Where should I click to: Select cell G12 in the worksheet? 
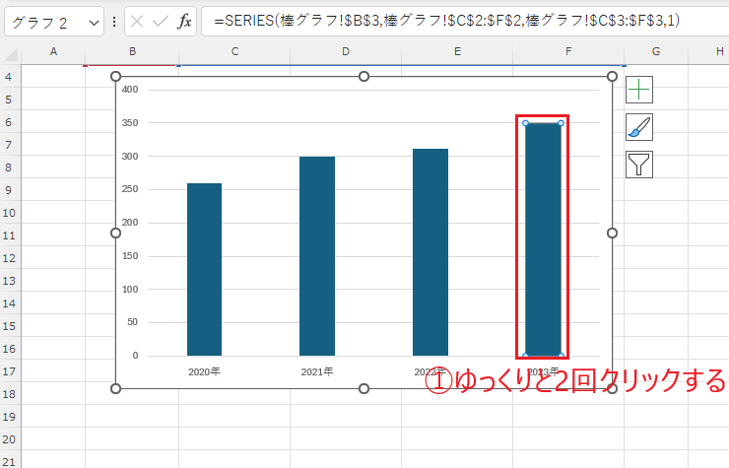click(656, 258)
